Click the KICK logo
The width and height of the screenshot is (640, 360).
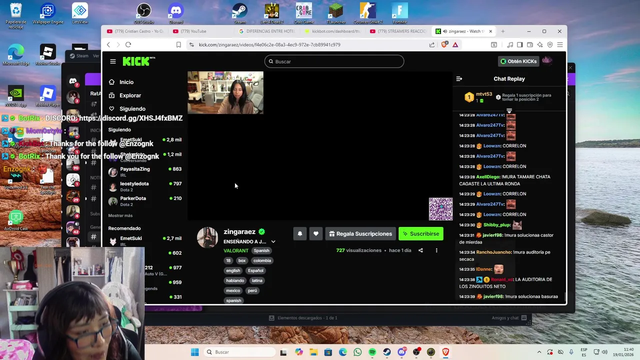tap(138, 61)
